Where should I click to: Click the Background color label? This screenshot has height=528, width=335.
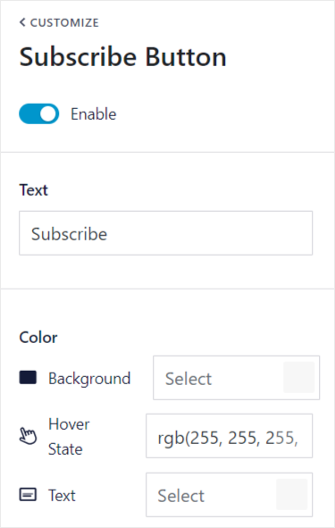[x=89, y=379]
